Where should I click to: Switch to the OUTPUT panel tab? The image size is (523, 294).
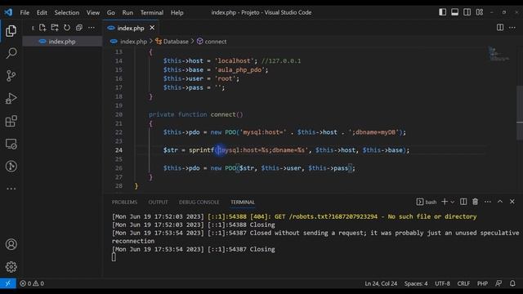tap(158, 202)
